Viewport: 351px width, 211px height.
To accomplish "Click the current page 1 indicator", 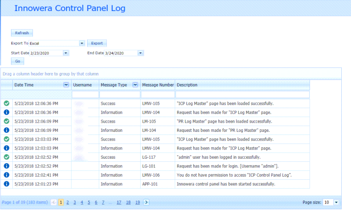I will click(61, 202).
